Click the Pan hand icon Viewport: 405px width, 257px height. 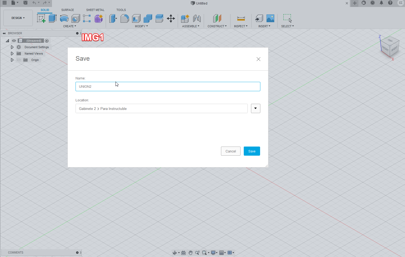(190, 253)
